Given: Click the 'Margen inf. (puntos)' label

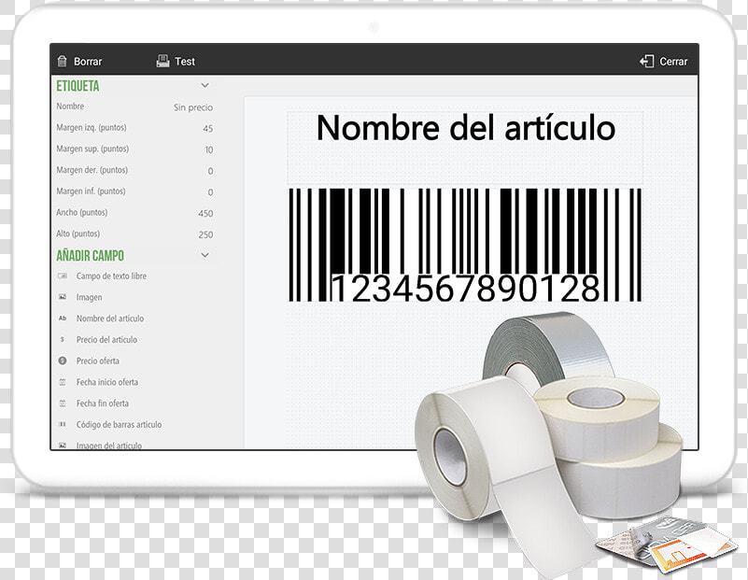Looking at the screenshot, I should (92, 191).
